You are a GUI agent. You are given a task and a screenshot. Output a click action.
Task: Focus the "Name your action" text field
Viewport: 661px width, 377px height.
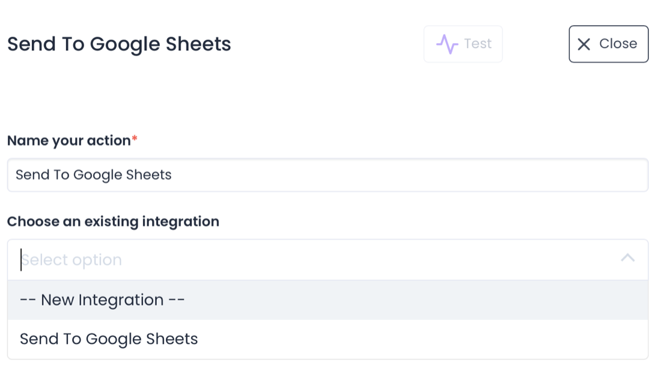point(327,175)
